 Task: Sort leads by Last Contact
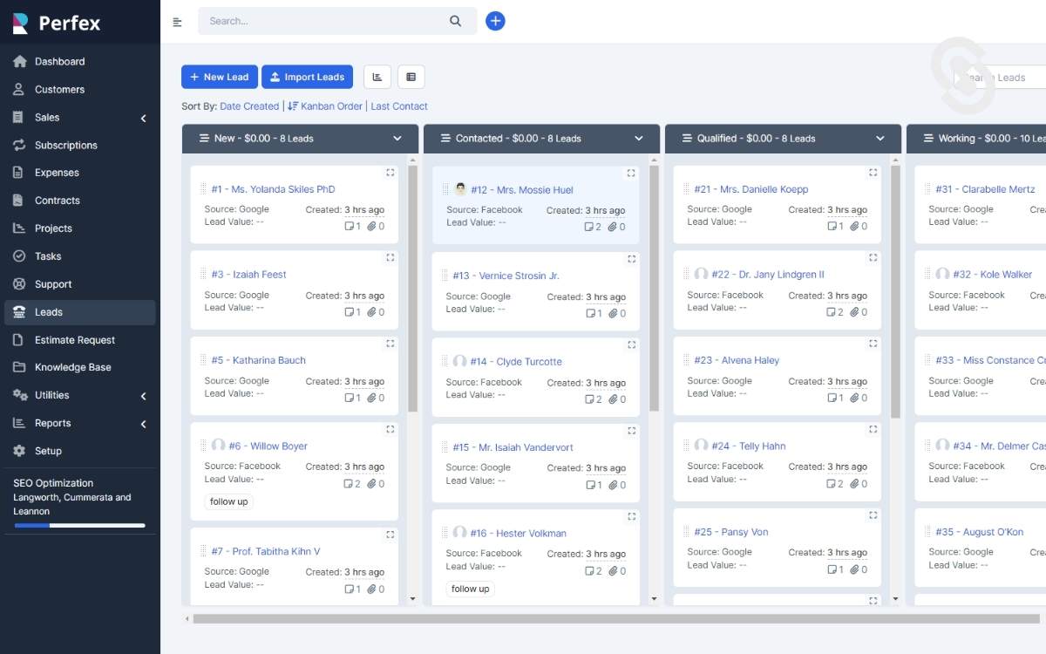point(397,106)
